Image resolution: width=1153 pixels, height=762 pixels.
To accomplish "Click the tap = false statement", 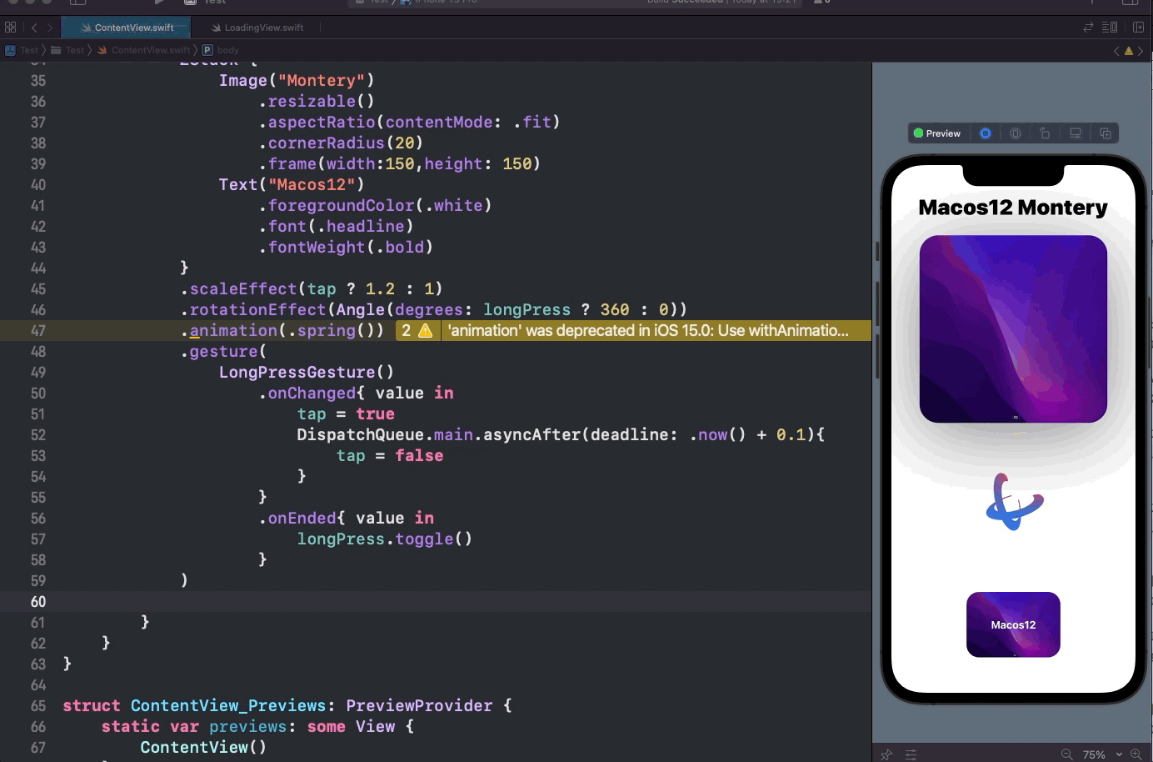I will tap(390, 456).
